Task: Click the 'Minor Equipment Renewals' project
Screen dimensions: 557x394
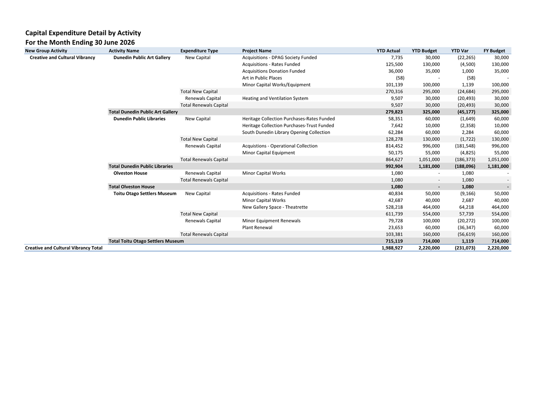Action: pos(271,221)
